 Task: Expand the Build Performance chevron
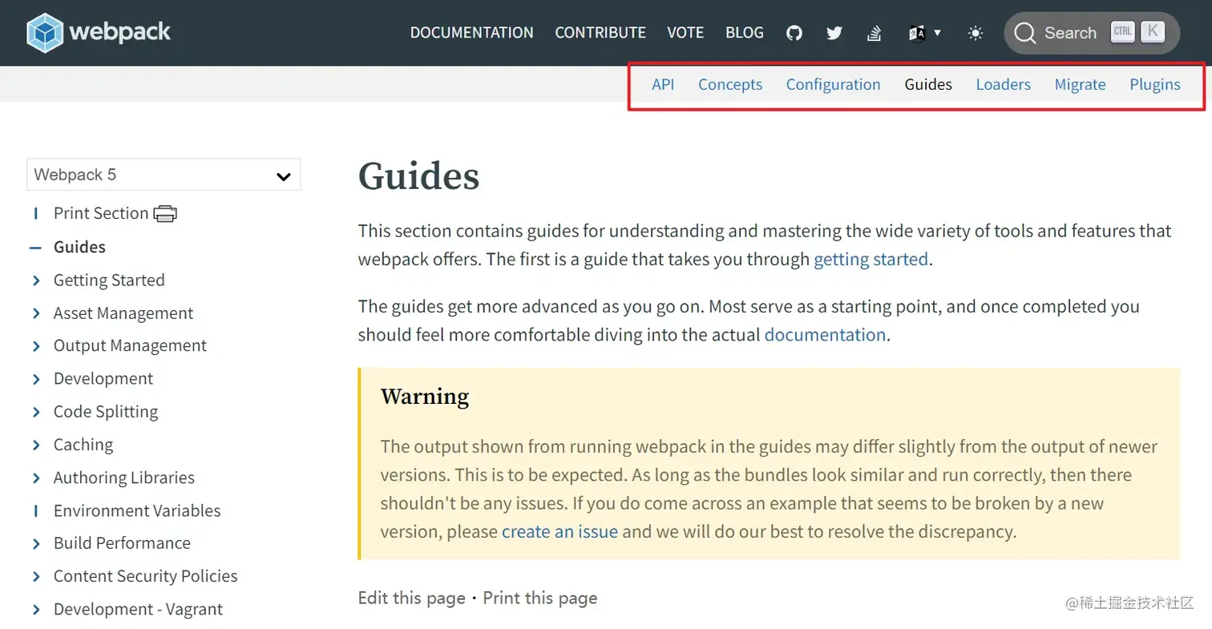click(x=36, y=543)
